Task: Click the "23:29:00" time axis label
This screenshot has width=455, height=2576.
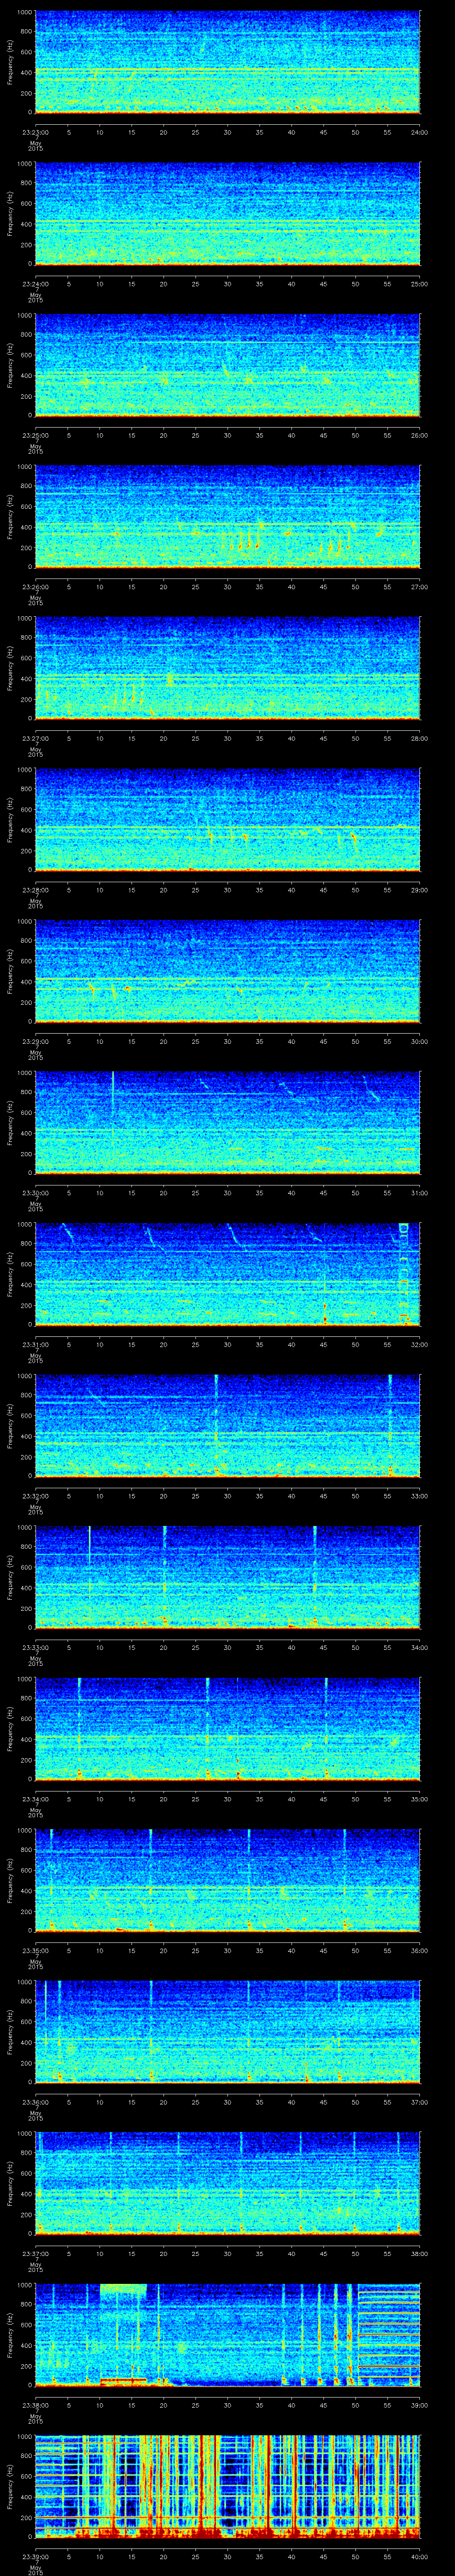Action: tap(35, 1041)
